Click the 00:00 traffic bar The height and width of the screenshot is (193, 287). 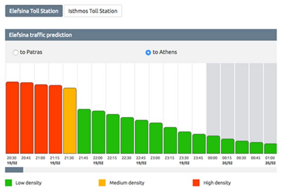click(213, 144)
